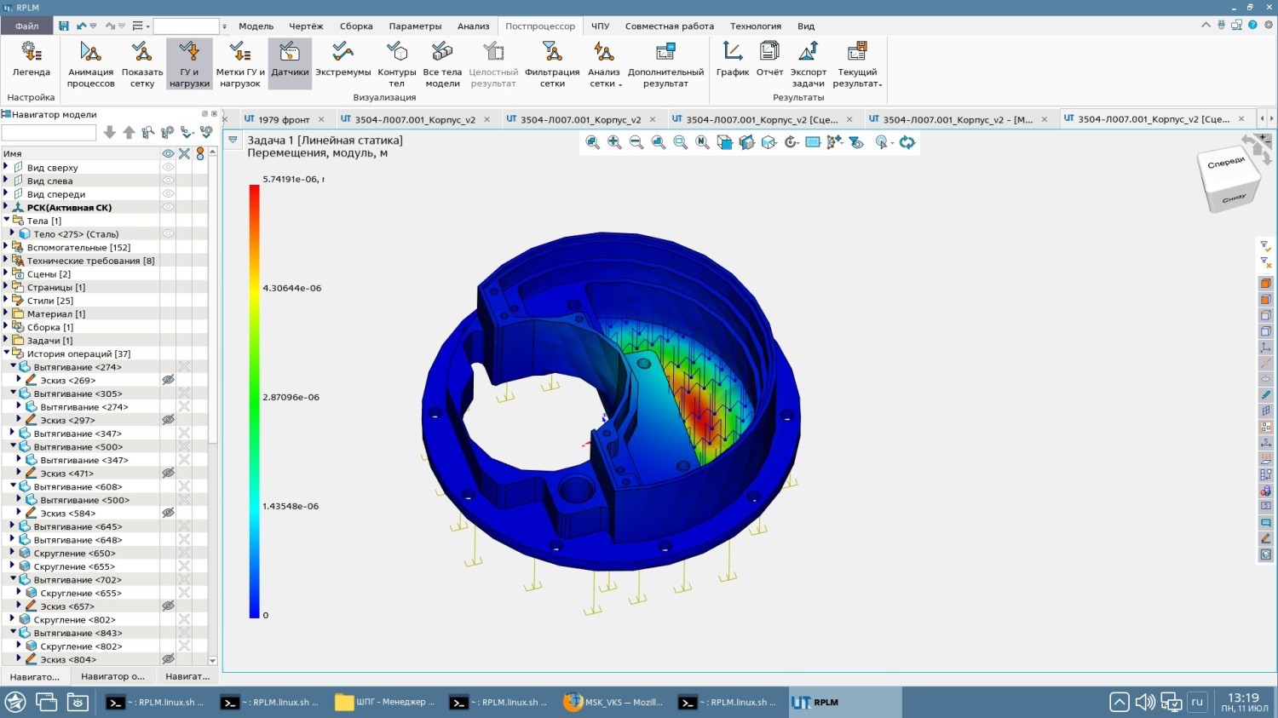
Task: Switch to the ЧПУ ribbon tab
Action: [x=600, y=26]
